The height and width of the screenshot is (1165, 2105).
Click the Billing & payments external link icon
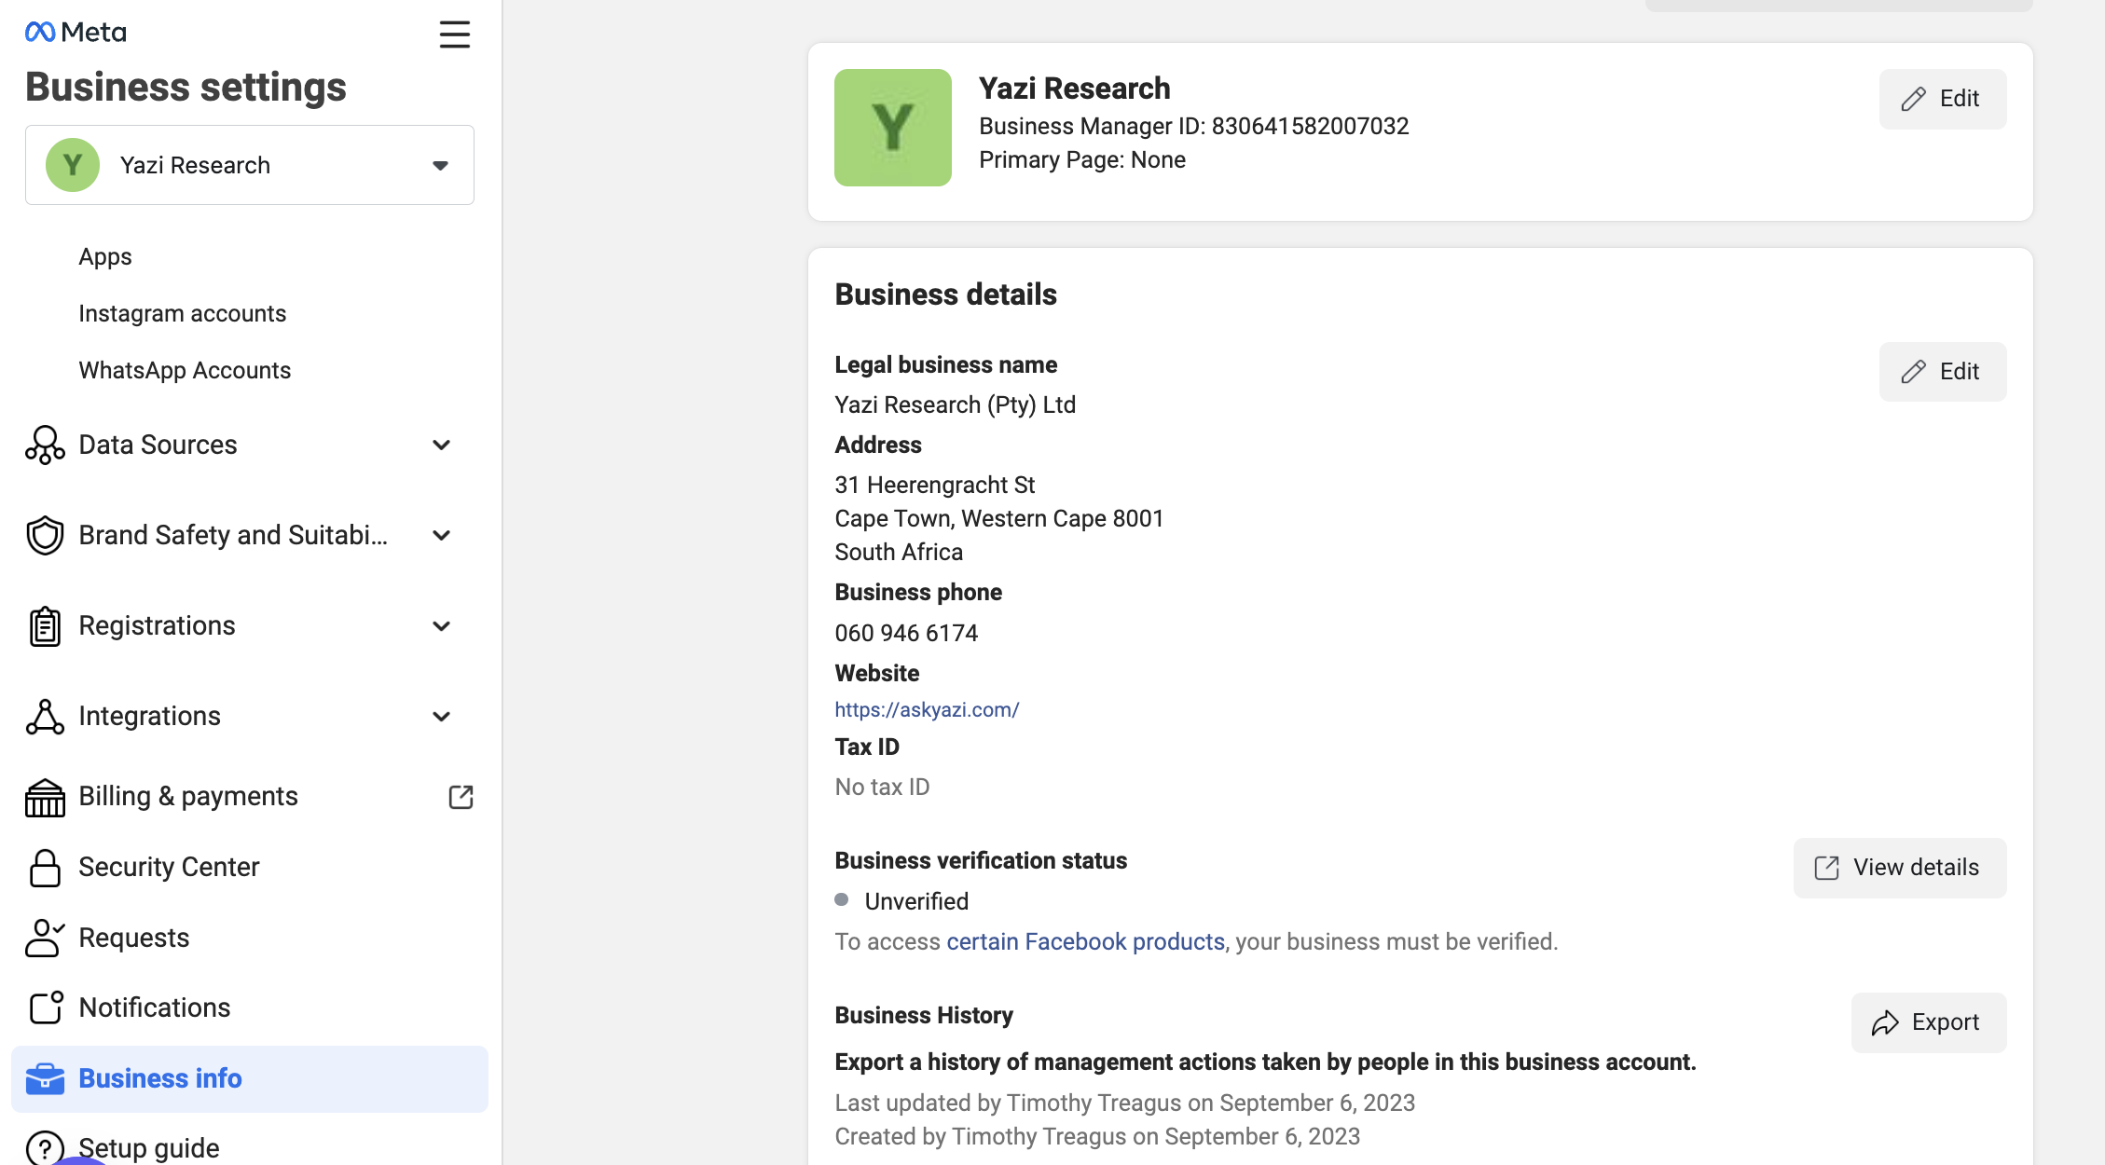(x=461, y=797)
